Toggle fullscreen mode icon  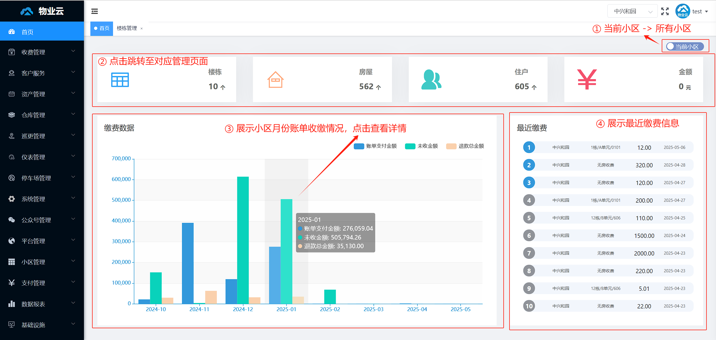[x=665, y=11]
